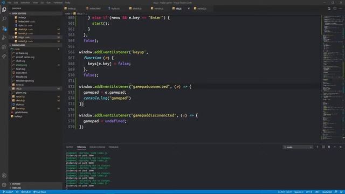The image size is (345, 194).
Task: Click the JavaScript language mode in status bar
Action: coord(327,192)
